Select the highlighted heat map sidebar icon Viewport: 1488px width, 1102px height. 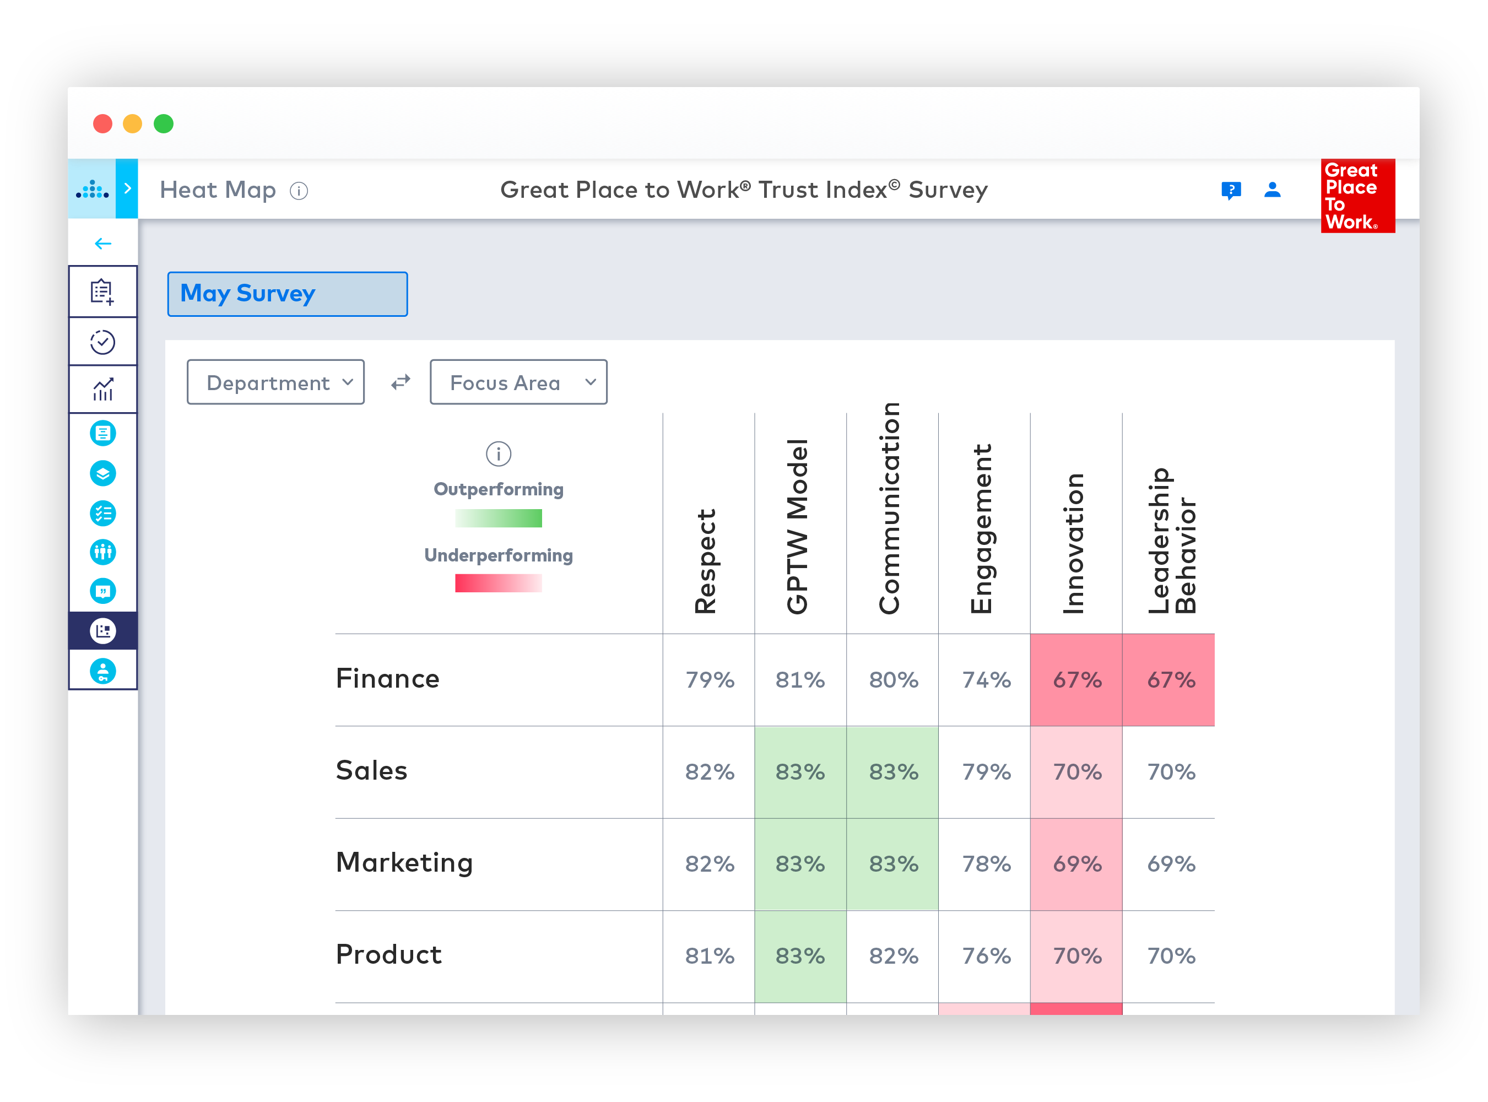(102, 630)
